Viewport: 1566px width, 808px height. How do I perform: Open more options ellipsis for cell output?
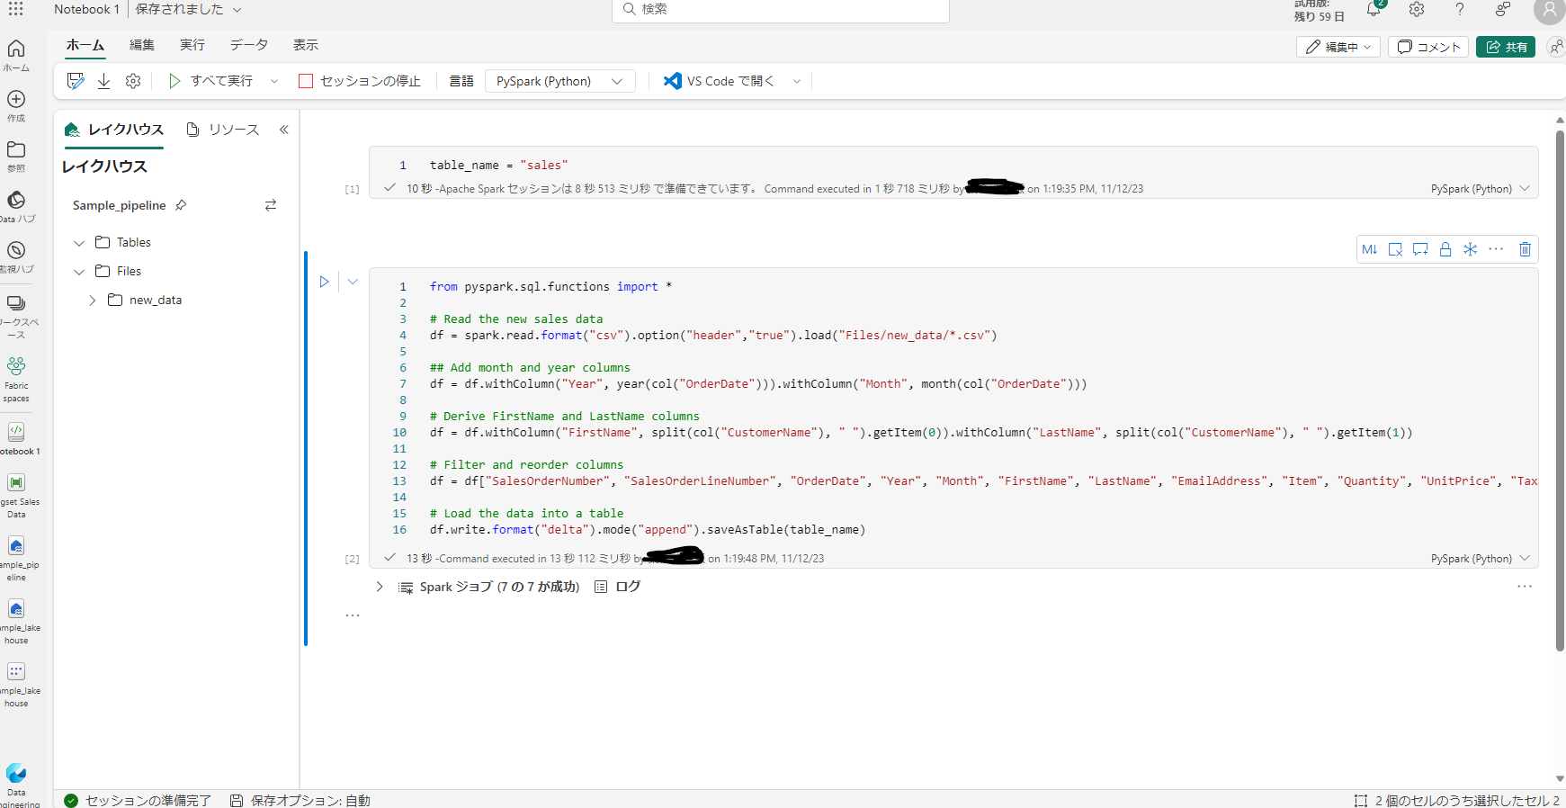1525,587
